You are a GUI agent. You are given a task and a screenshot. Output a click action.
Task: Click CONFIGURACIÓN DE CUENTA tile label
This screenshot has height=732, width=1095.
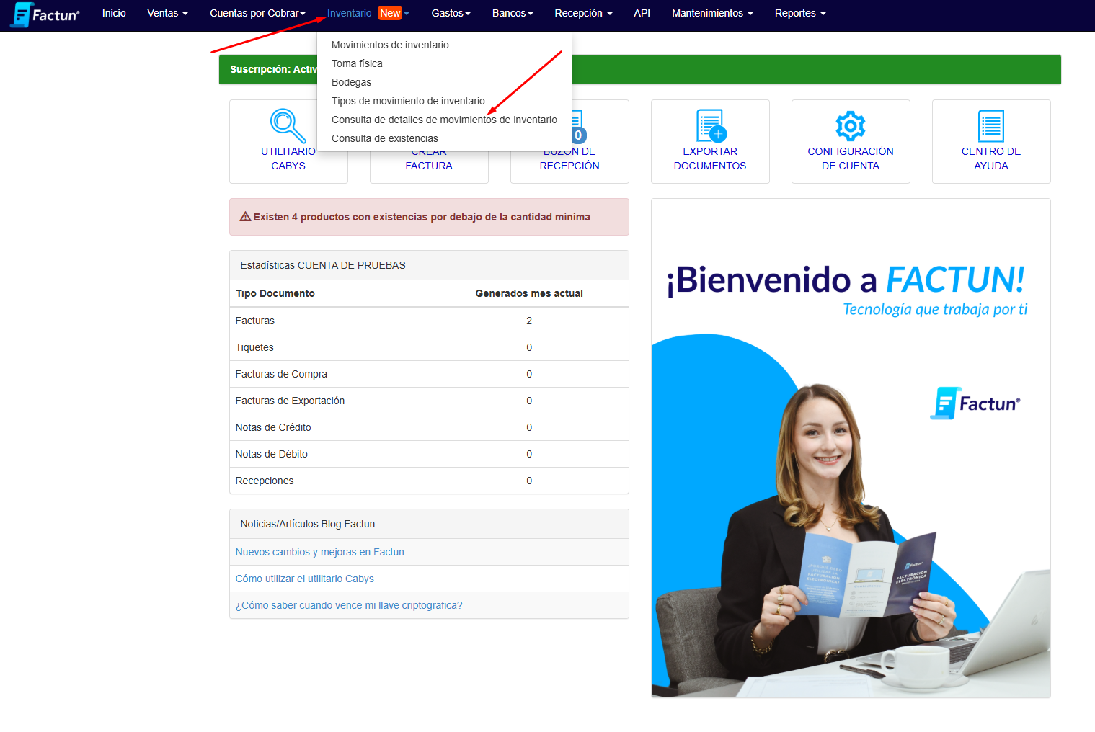[x=851, y=159]
